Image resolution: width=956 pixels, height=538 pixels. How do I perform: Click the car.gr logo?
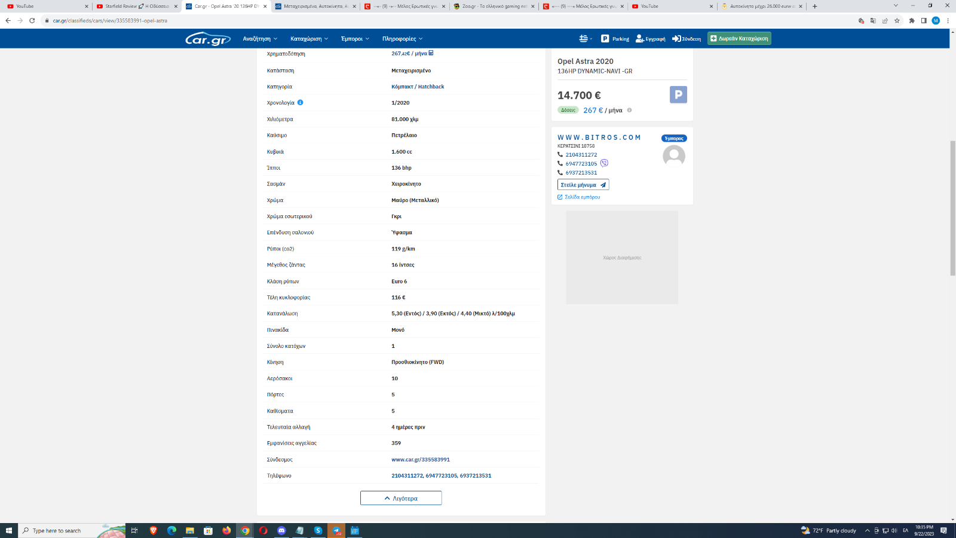(x=208, y=39)
